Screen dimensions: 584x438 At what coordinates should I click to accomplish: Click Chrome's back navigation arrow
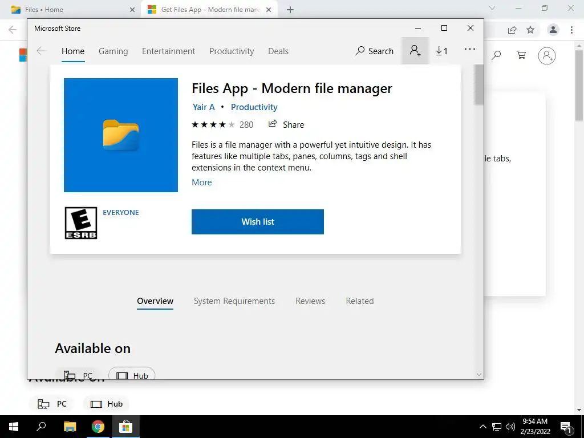[13, 30]
